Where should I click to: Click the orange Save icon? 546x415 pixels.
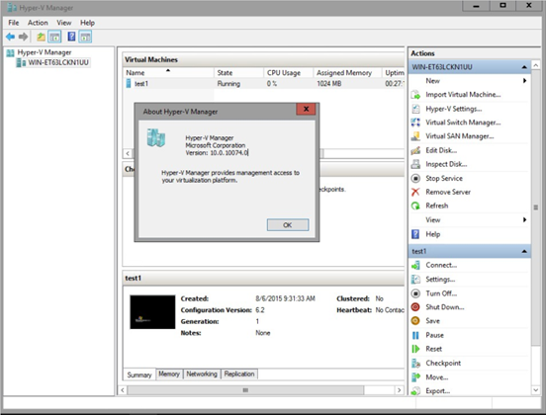click(415, 321)
